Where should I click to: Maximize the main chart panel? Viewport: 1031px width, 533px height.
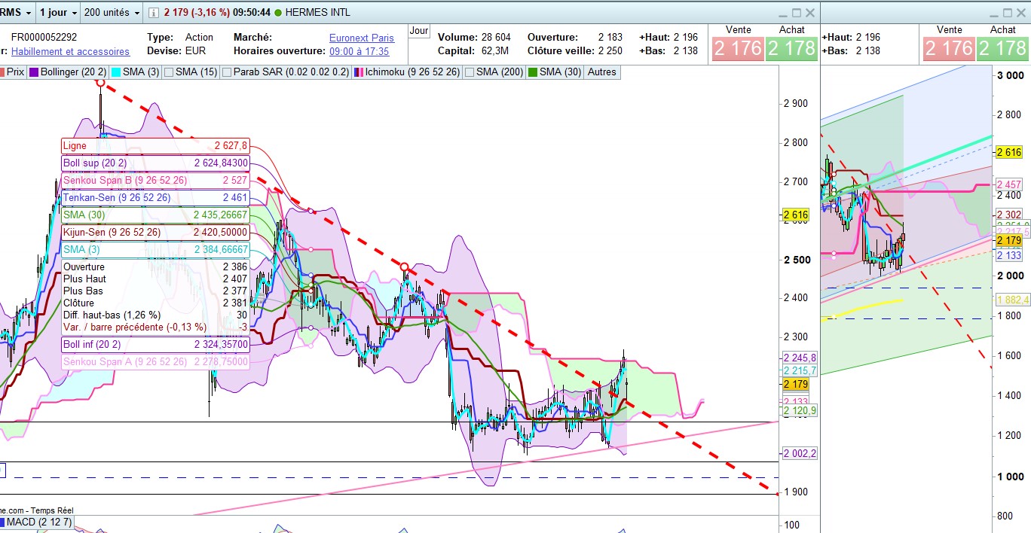796,13
